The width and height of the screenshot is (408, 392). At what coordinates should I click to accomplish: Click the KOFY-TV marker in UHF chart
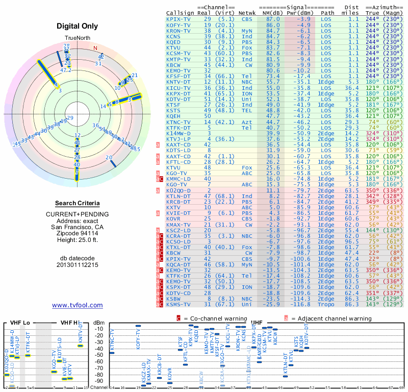(x=138, y=326)
